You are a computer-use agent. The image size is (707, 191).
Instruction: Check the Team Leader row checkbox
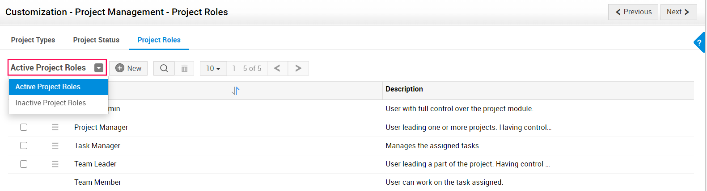pos(24,164)
